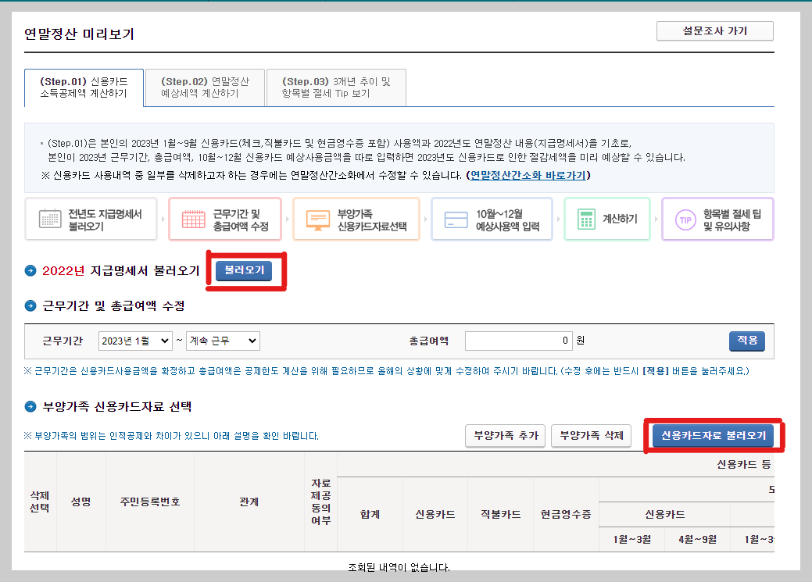Click the 설문조사 가기 button
Viewport: 812px width, 582px height.
714,30
